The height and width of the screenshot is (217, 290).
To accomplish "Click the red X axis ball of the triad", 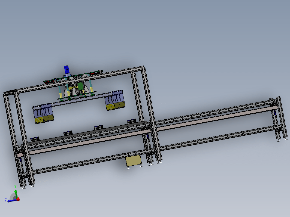I will (18, 199).
